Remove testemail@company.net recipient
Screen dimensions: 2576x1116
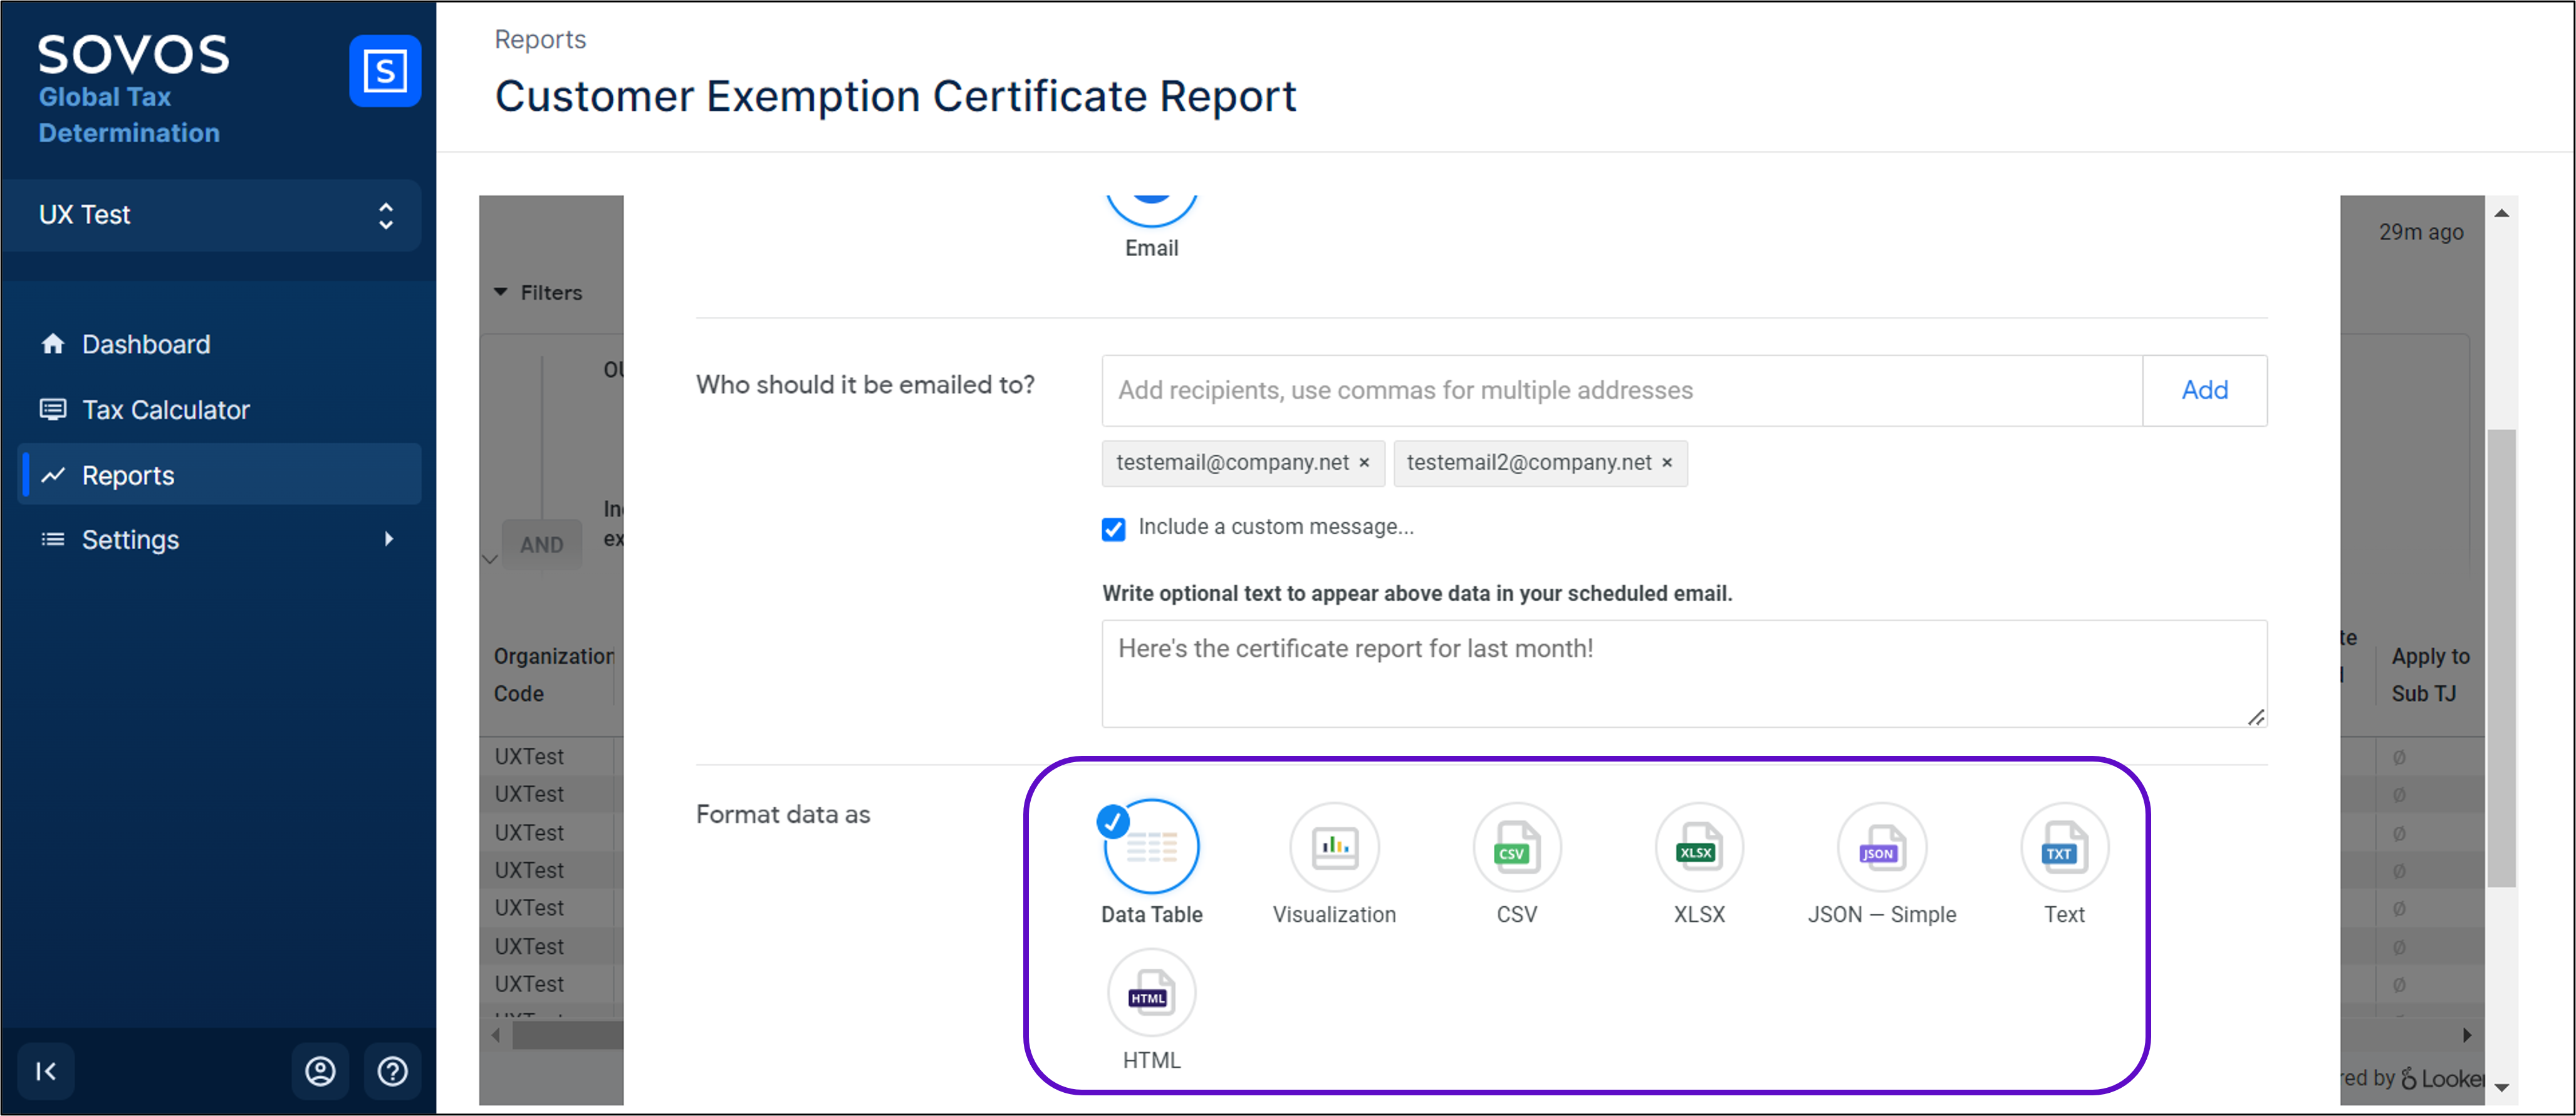click(1364, 463)
